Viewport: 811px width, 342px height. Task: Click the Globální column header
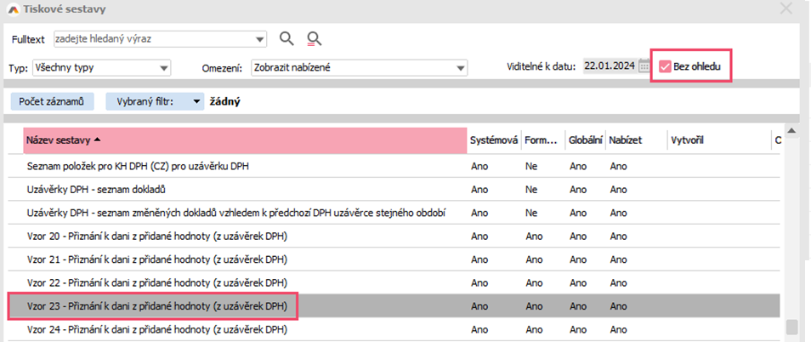(x=584, y=140)
